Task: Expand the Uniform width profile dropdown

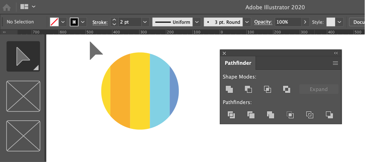Action: (197, 22)
